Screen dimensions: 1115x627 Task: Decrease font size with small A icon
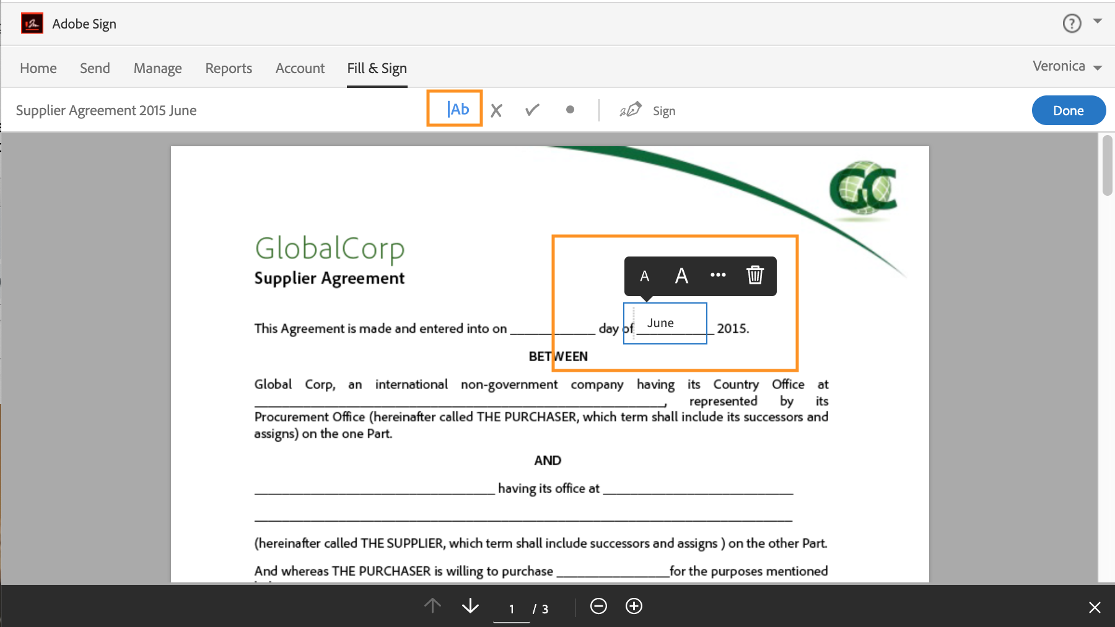645,276
